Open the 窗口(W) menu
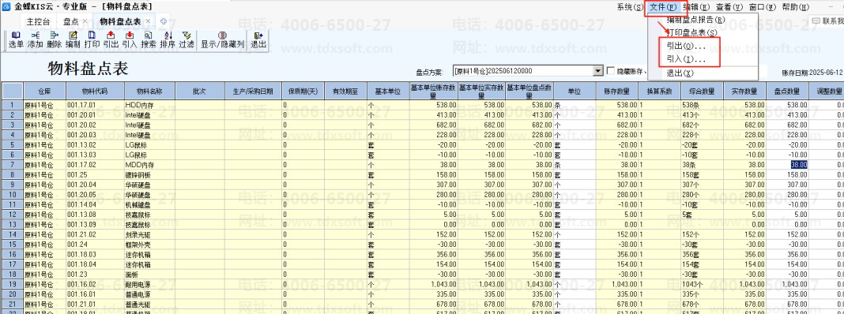Image resolution: width=844 pixels, height=314 pixels. 762,7
